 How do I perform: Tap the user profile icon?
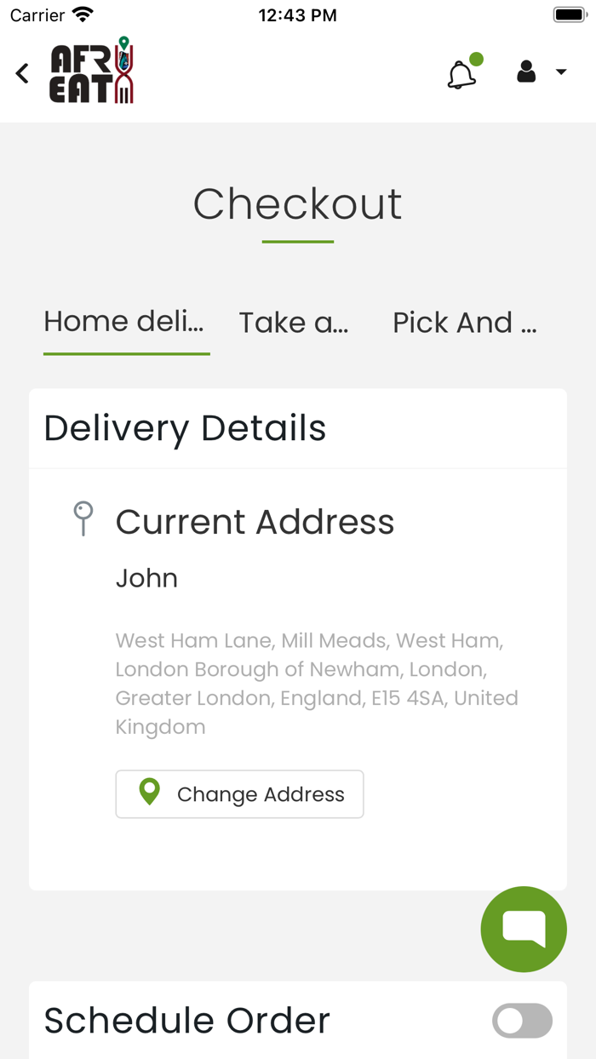click(x=526, y=72)
